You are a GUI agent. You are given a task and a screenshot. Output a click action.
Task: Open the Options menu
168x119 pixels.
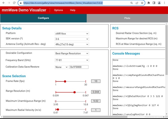pyautogui.click(x=58, y=10)
